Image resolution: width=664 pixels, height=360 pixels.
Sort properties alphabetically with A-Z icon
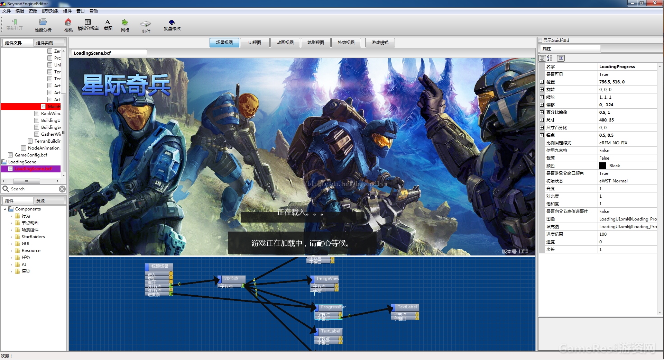click(x=550, y=58)
